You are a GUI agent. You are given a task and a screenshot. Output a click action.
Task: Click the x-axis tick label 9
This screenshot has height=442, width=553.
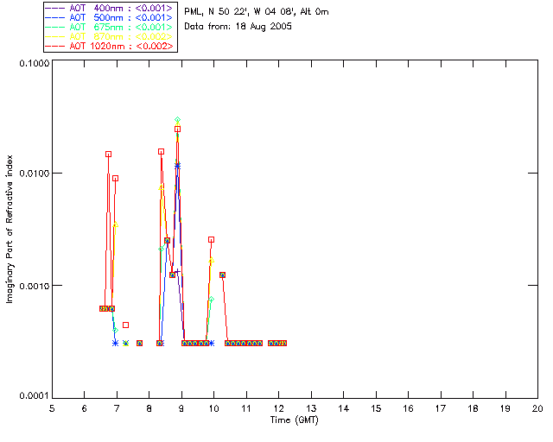coord(181,408)
